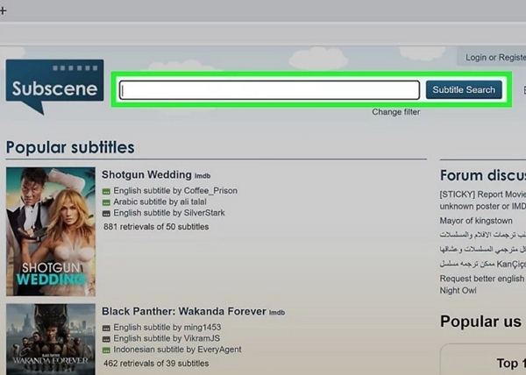Click the Subtitle Search button
This screenshot has width=526, height=375.
(x=464, y=90)
